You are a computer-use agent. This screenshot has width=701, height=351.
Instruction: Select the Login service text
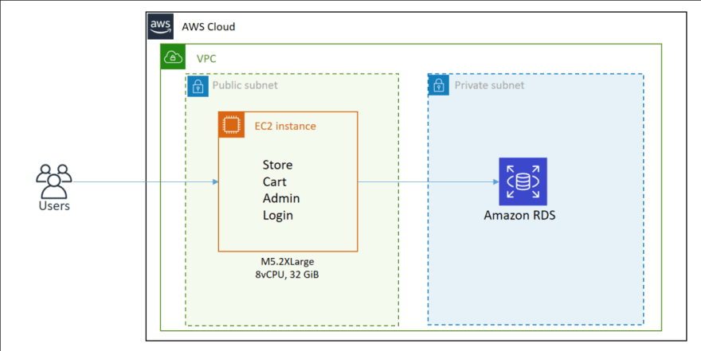click(278, 215)
